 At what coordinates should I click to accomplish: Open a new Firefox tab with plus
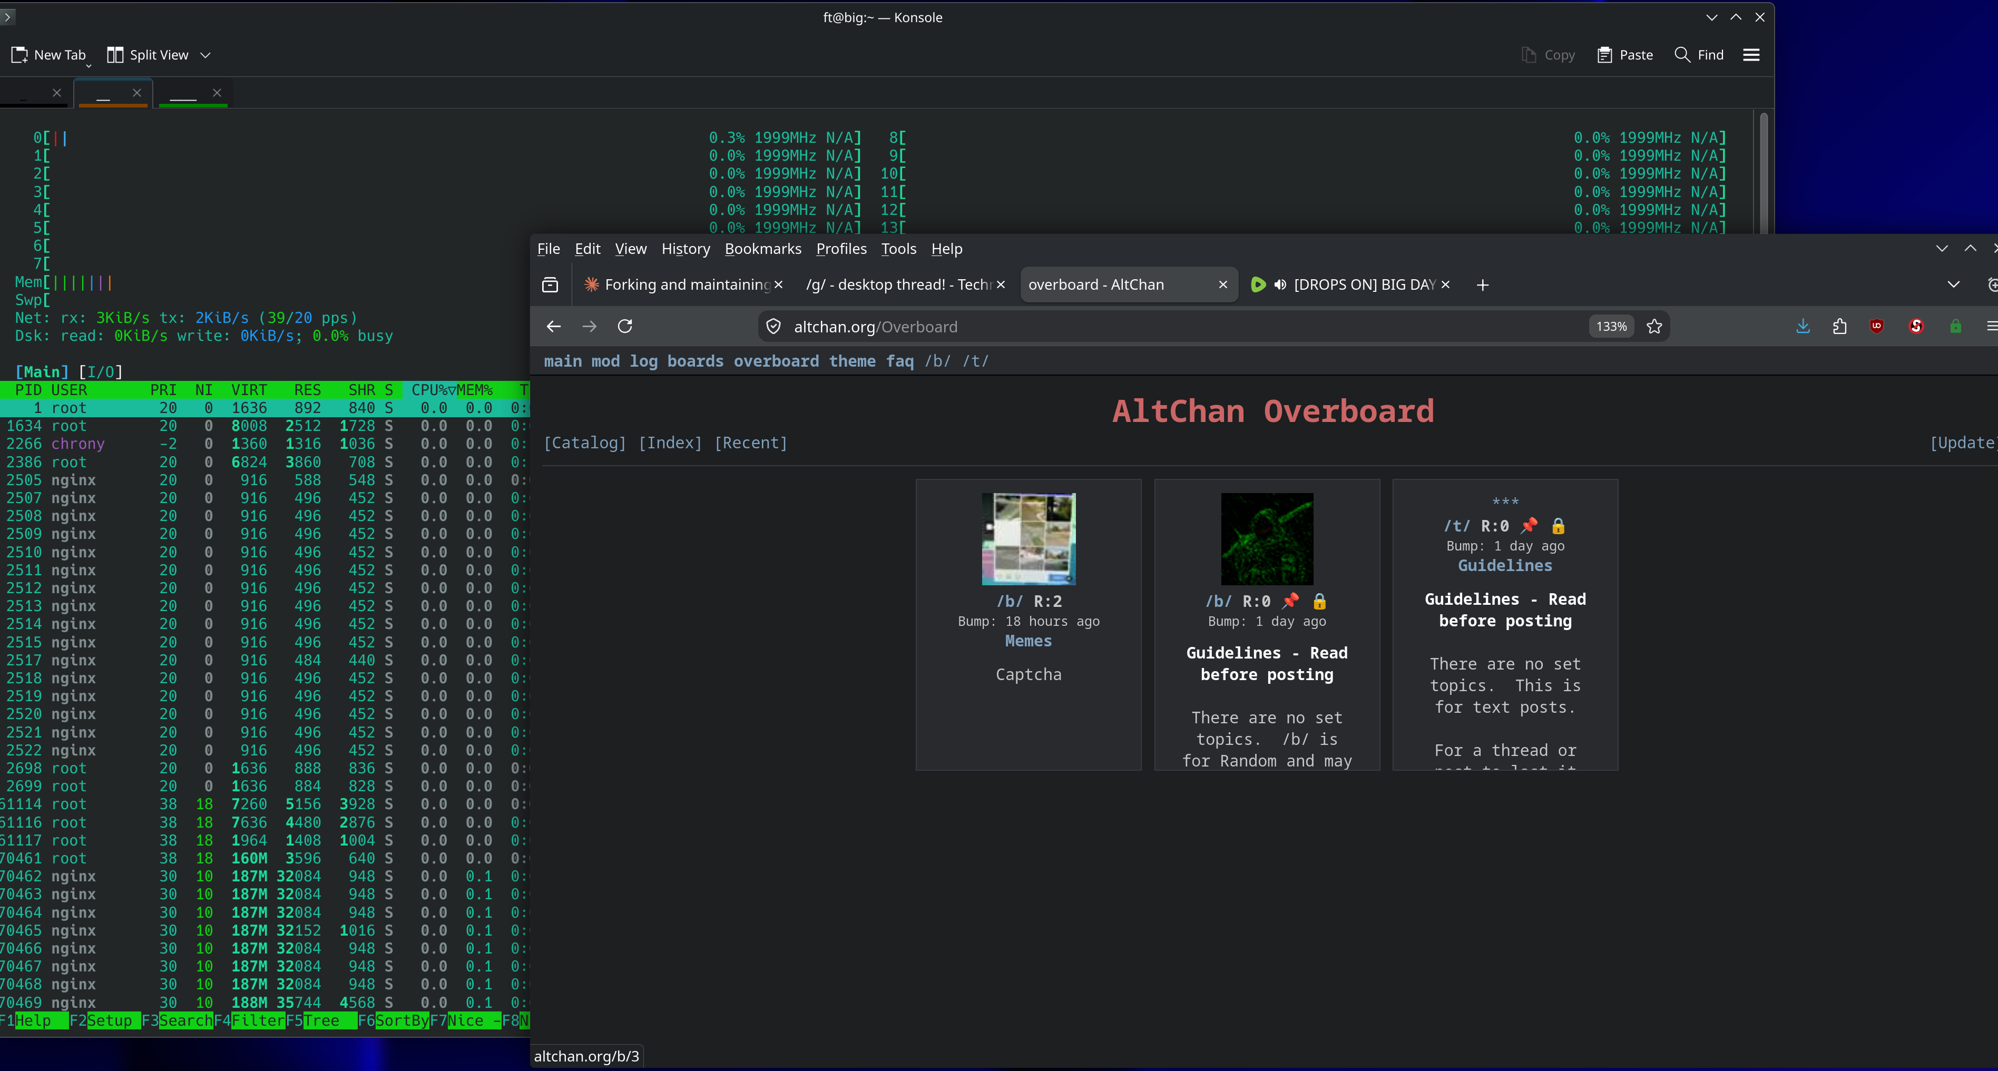coord(1482,284)
